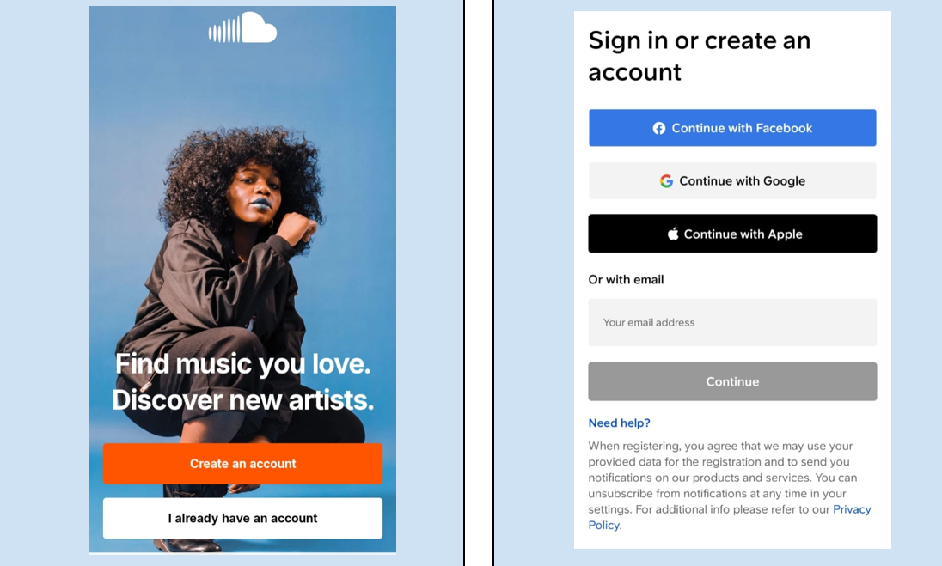
Task: Open the Privacy Policy link
Action: (851, 509)
